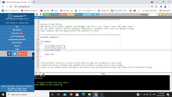The image size is (172, 97).
Task: Click the info icon next to Language
Action: 160,15
